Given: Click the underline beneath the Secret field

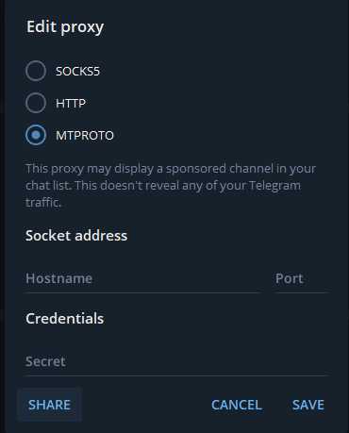Looking at the screenshot, I should coord(176,375).
